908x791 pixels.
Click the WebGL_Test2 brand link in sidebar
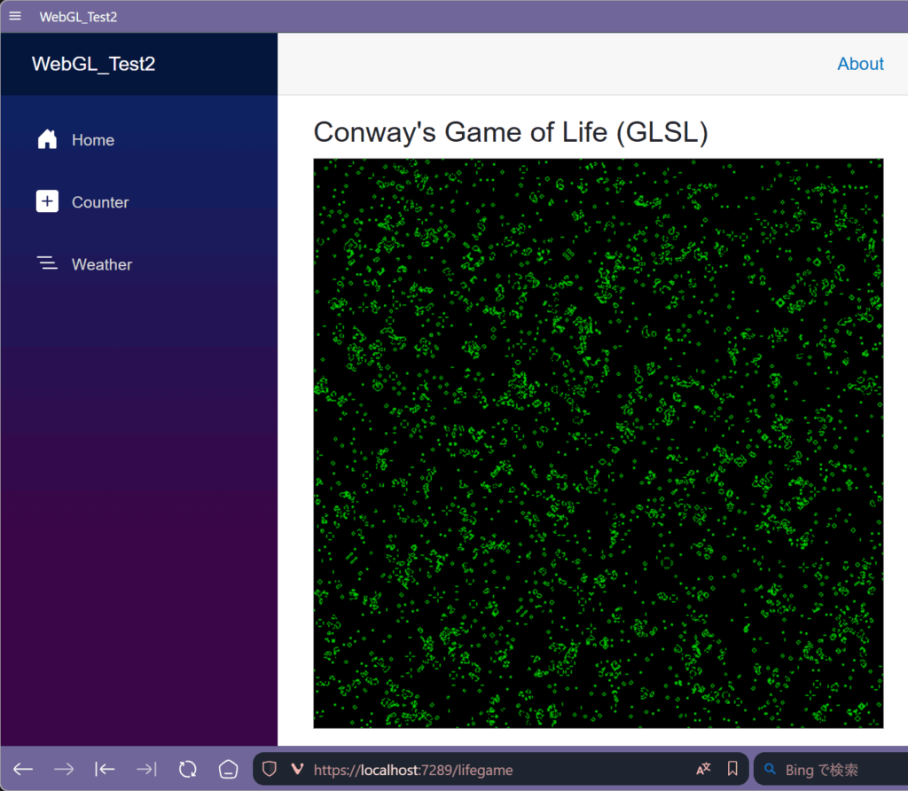[x=93, y=64]
